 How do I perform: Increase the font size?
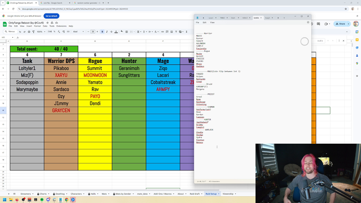point(97,32)
